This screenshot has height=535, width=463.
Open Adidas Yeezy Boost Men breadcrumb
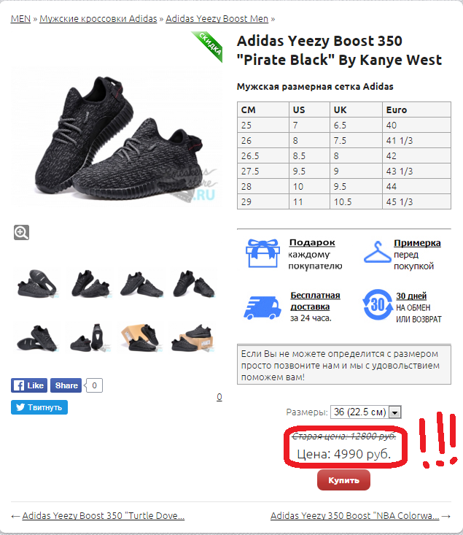pyautogui.click(x=217, y=19)
